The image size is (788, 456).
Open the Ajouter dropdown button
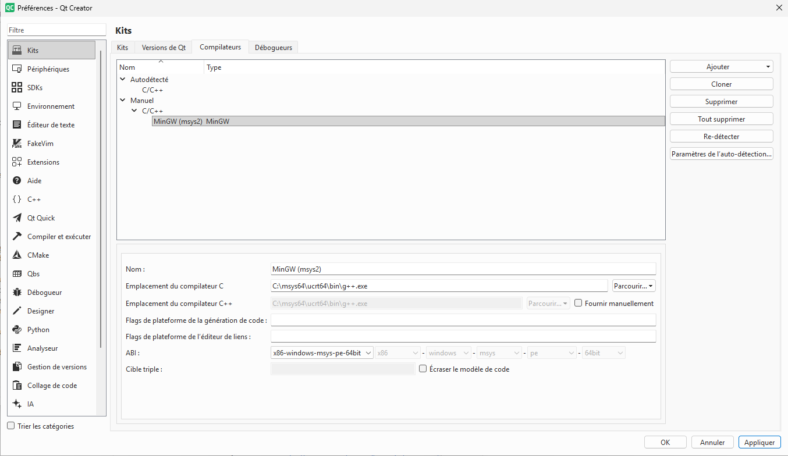click(x=721, y=67)
